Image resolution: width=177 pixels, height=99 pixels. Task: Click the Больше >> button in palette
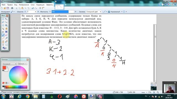point(22,64)
